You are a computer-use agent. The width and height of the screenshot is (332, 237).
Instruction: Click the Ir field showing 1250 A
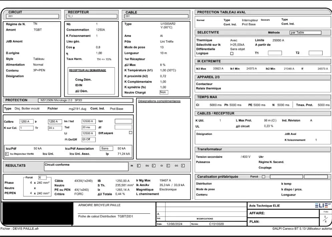click(55, 121)
